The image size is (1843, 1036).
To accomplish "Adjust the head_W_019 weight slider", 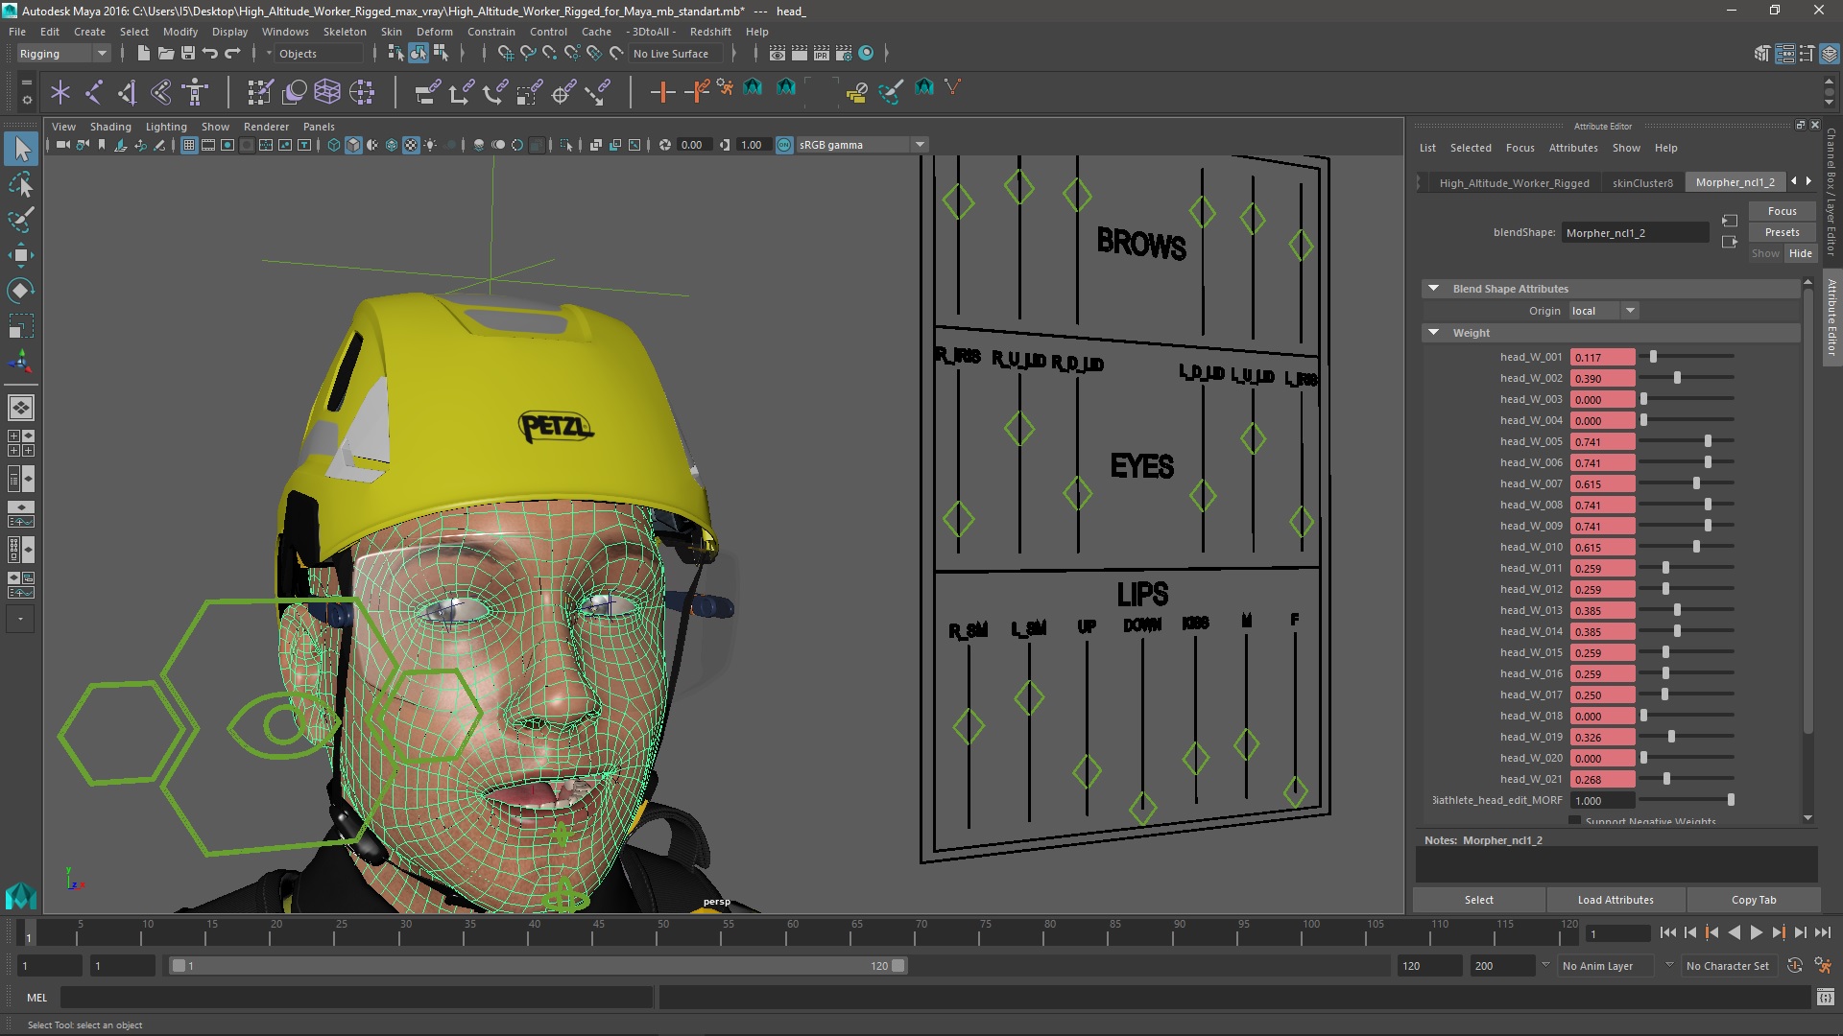I will coord(1671,737).
